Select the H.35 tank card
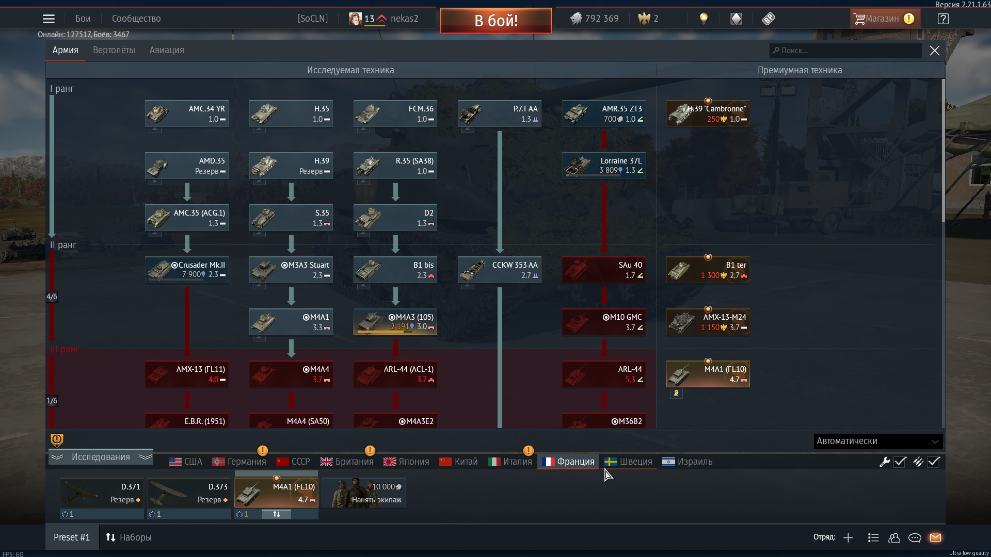This screenshot has height=557, width=991. (x=291, y=113)
